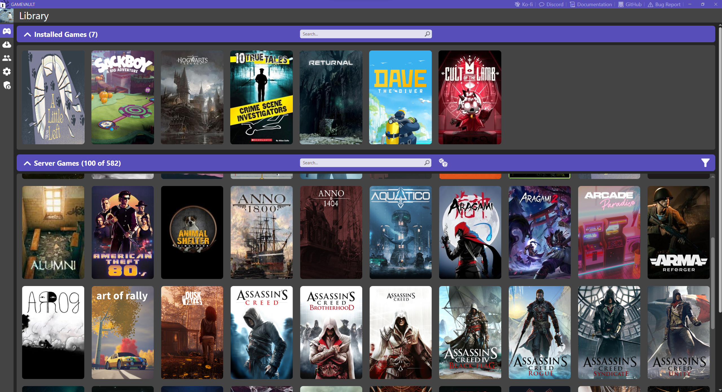Screen dimensions: 722x392
Task: Click the Server Games vertical scrollbar
Action: point(712,283)
